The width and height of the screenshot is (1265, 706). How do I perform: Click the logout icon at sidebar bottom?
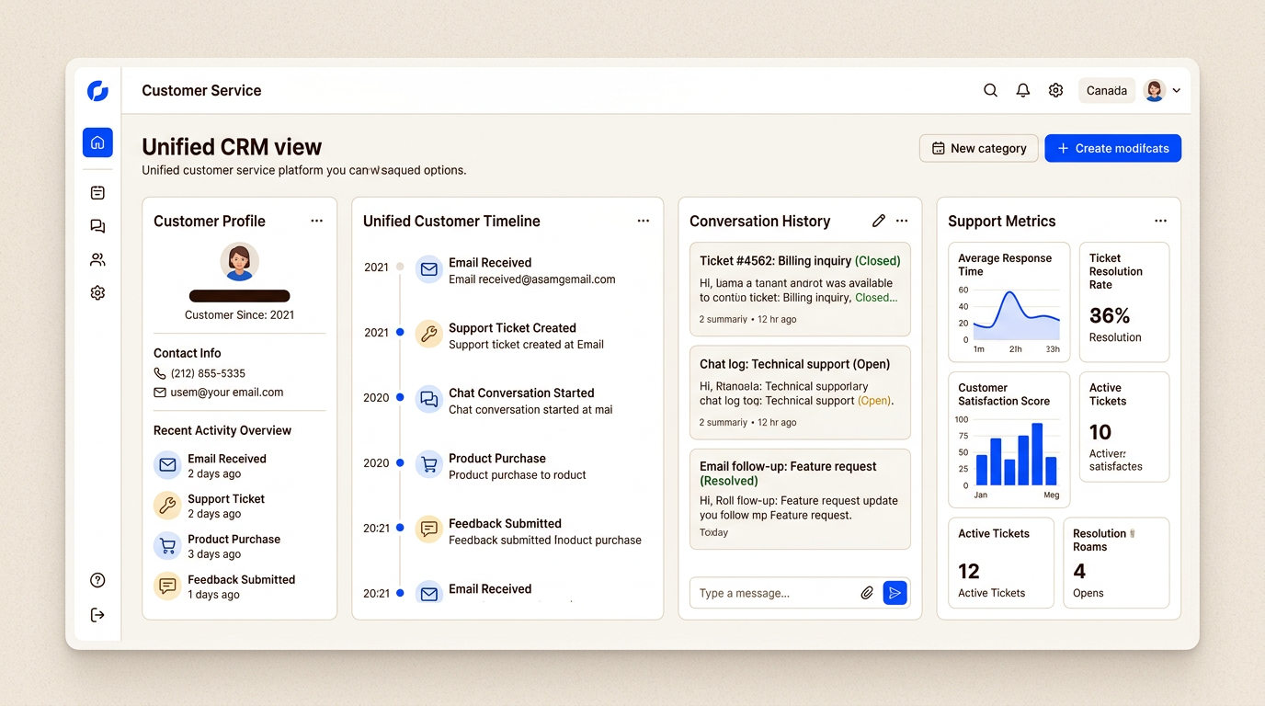97,615
